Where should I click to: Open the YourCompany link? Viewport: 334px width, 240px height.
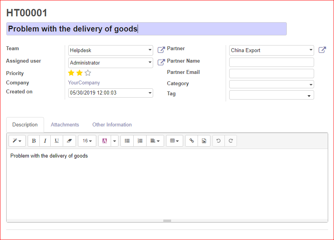[84, 82]
